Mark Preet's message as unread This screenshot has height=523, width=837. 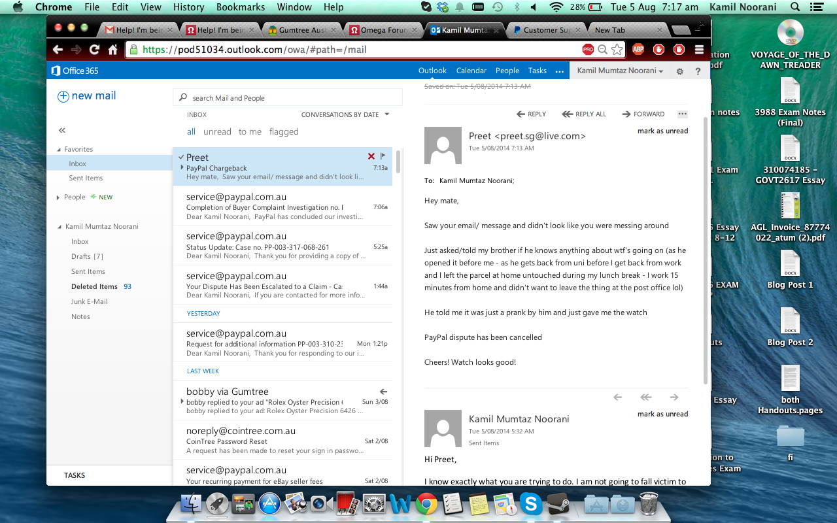pos(662,131)
